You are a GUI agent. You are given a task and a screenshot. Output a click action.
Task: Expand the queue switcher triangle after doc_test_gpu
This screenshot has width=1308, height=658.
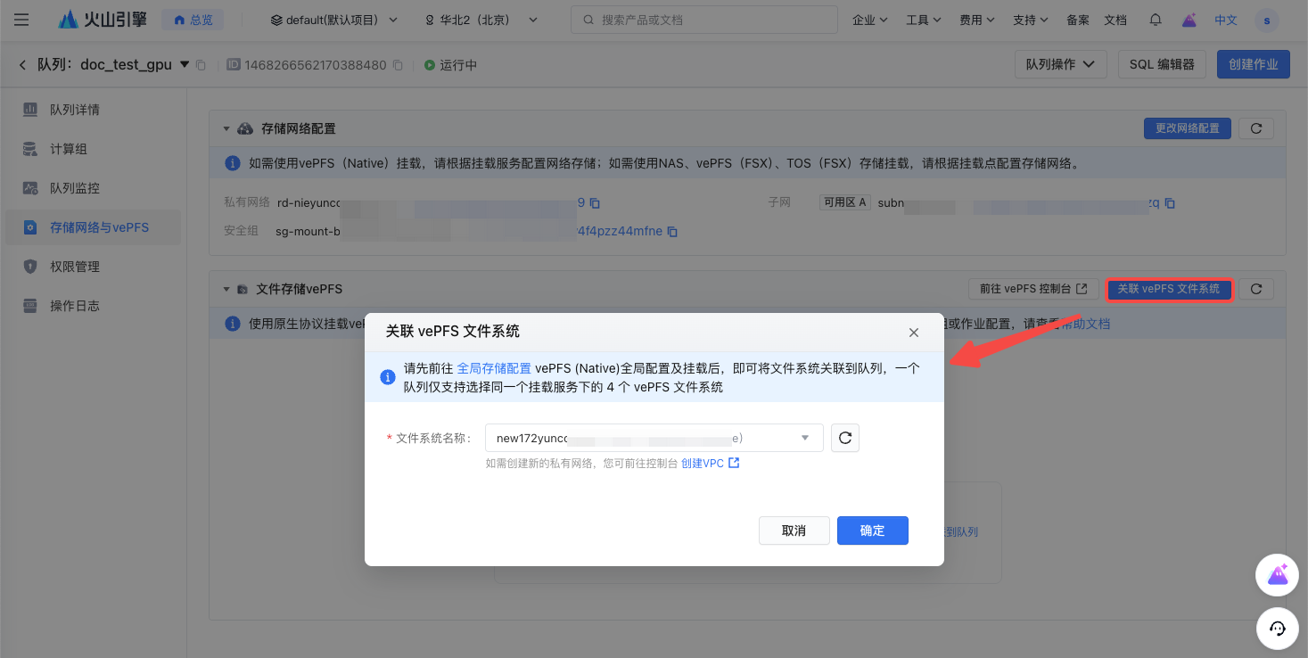click(185, 64)
